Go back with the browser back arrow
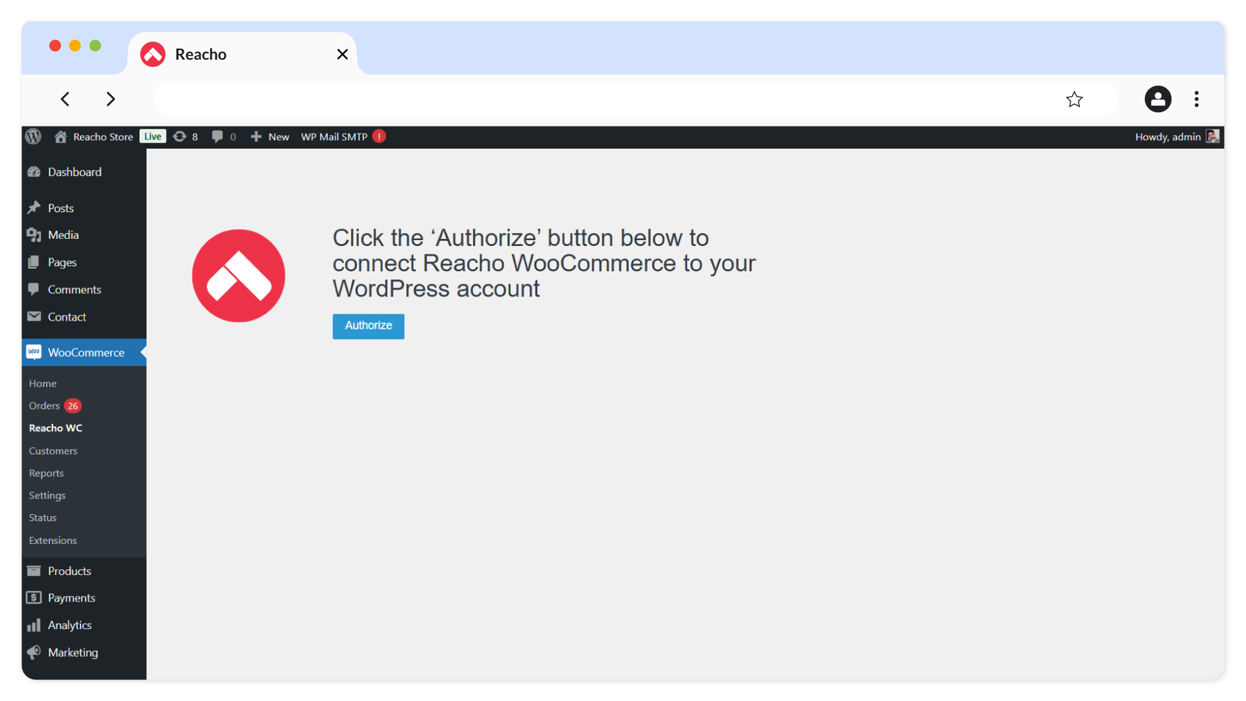The image size is (1246, 701). click(65, 99)
